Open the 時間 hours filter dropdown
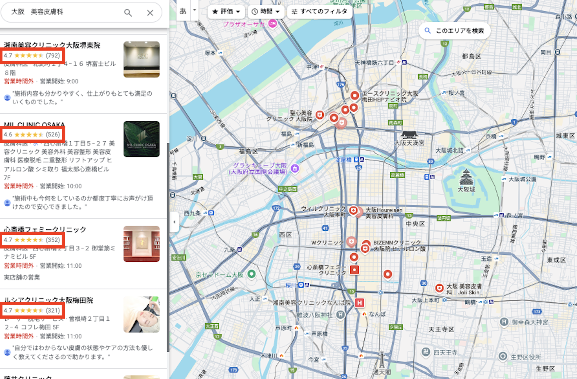The width and height of the screenshot is (577, 379). 266,12
